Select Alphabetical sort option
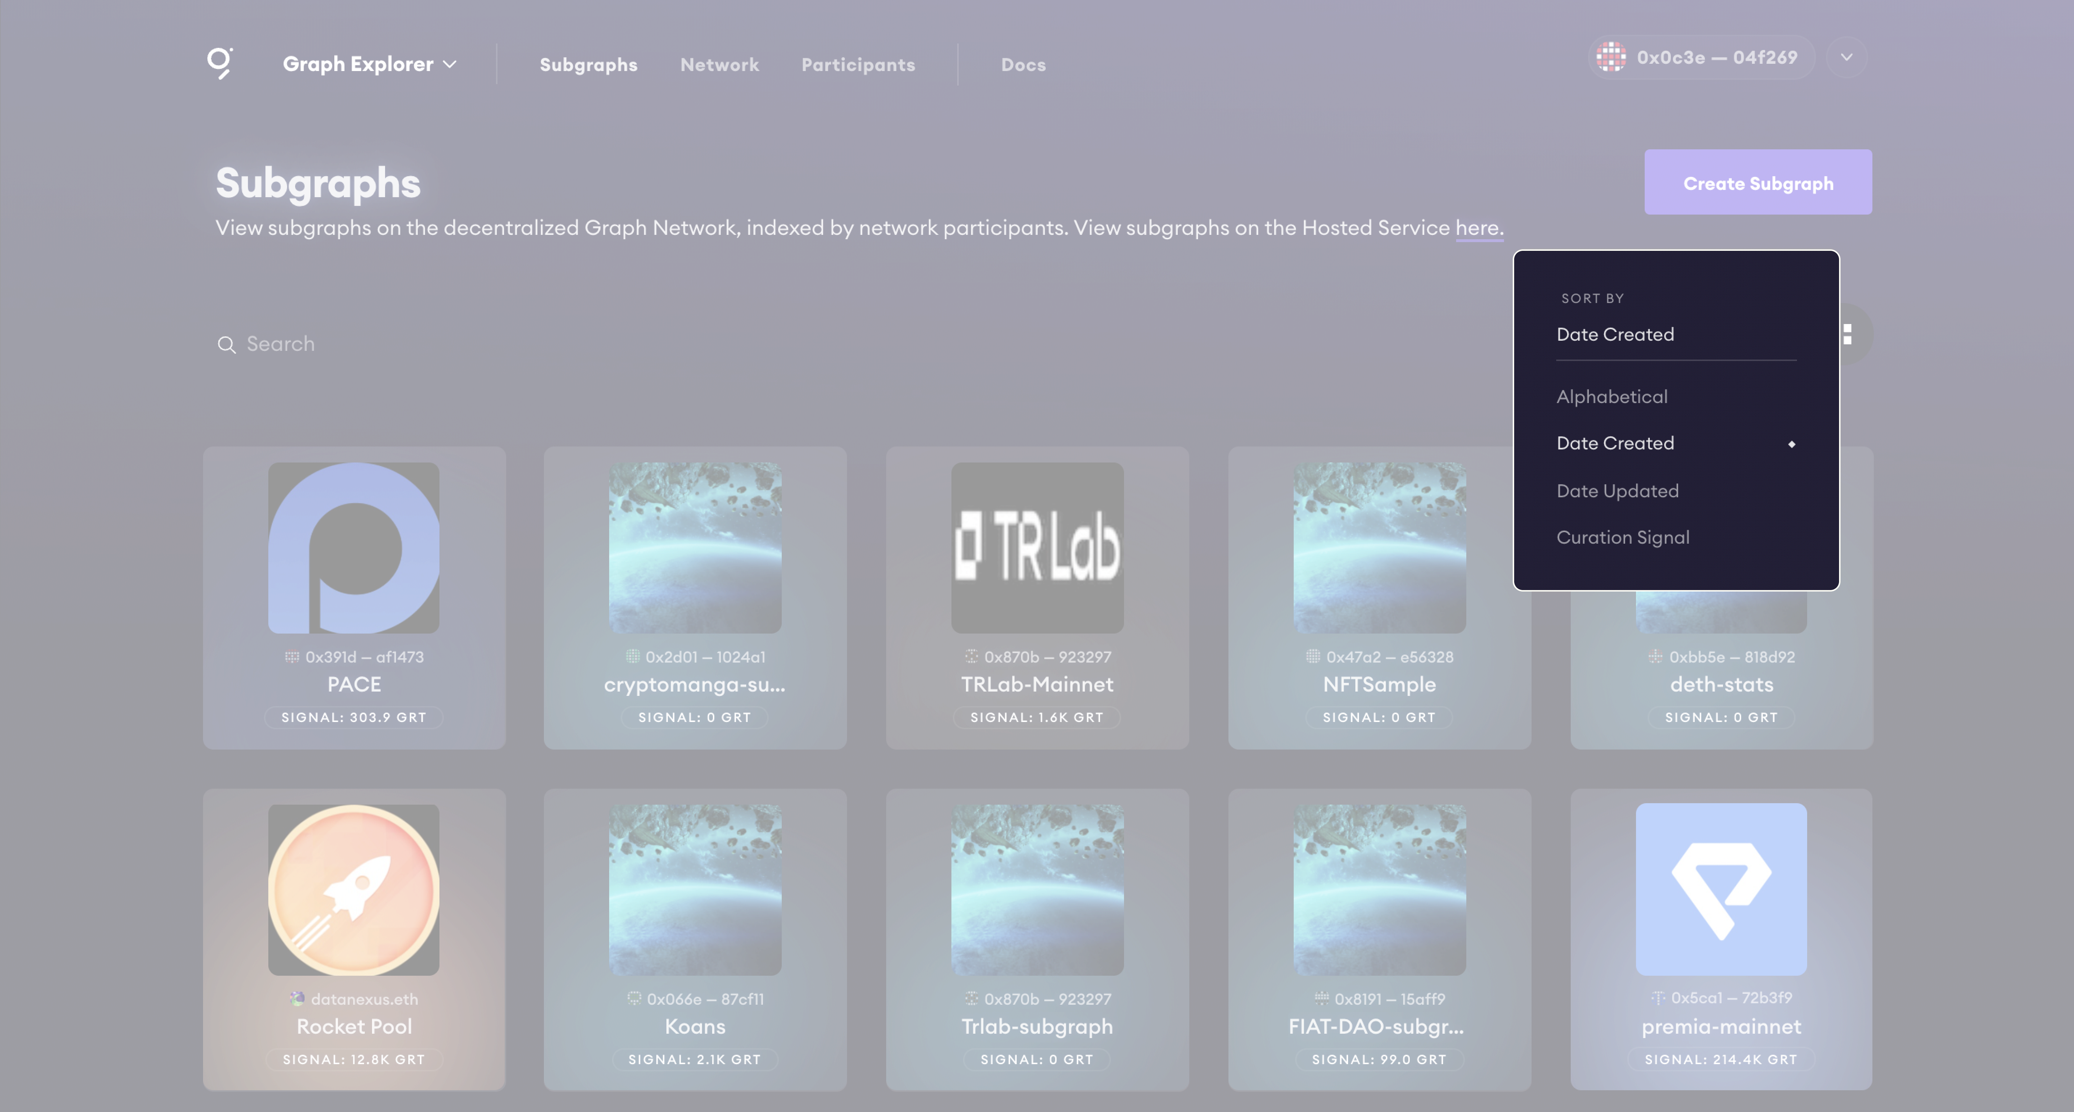Viewport: 2074px width, 1112px height. 1612,397
